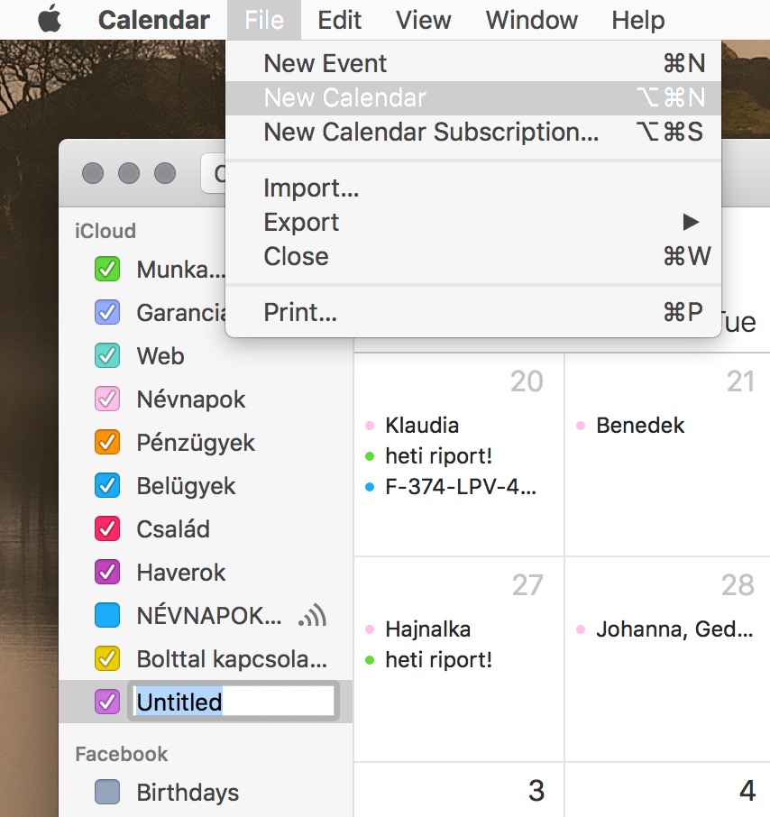Select the Birthdays calendar name
The image size is (770, 817).
(188, 793)
